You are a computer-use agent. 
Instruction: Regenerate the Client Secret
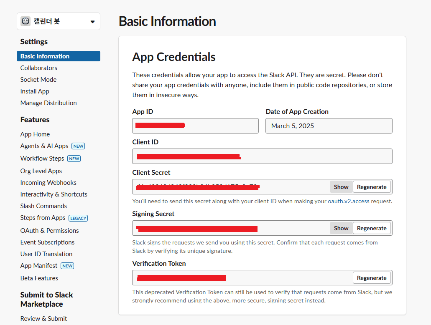(372, 187)
